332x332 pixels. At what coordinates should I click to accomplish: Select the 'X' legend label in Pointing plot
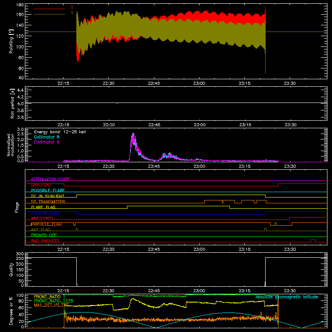point(72,7)
